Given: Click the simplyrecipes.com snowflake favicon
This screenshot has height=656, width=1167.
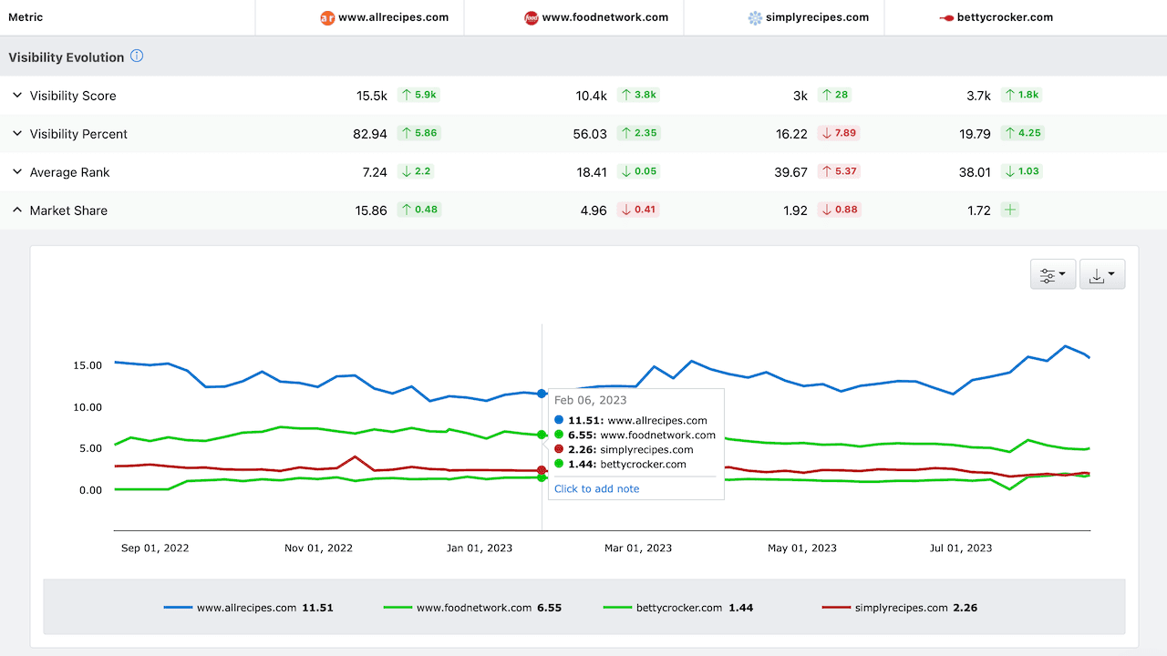Looking at the screenshot, I should click(755, 17).
